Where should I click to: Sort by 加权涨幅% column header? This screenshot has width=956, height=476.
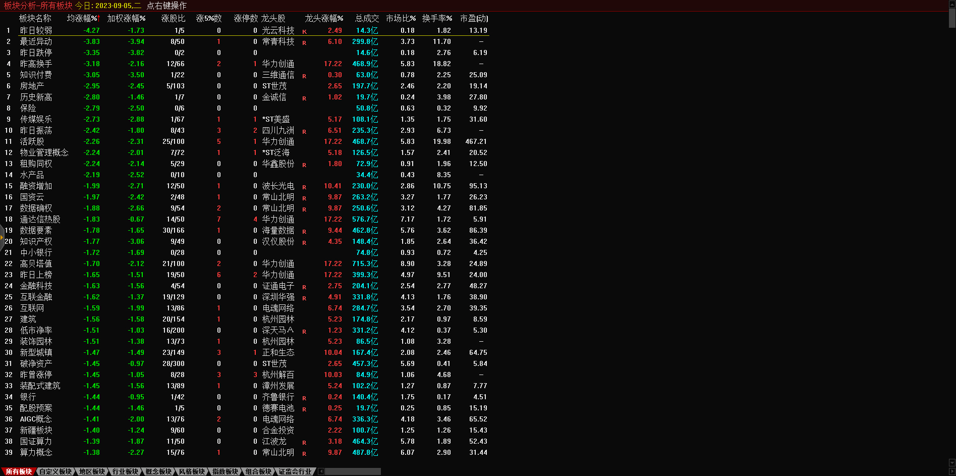126,19
